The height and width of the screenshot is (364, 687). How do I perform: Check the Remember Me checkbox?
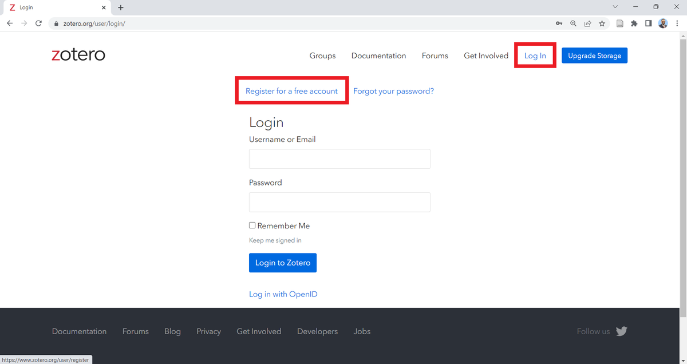pyautogui.click(x=252, y=225)
